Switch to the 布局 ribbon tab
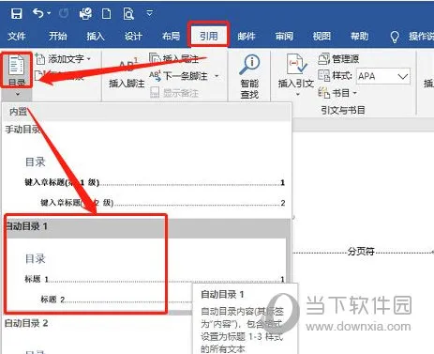The image size is (434, 354). 171,37
